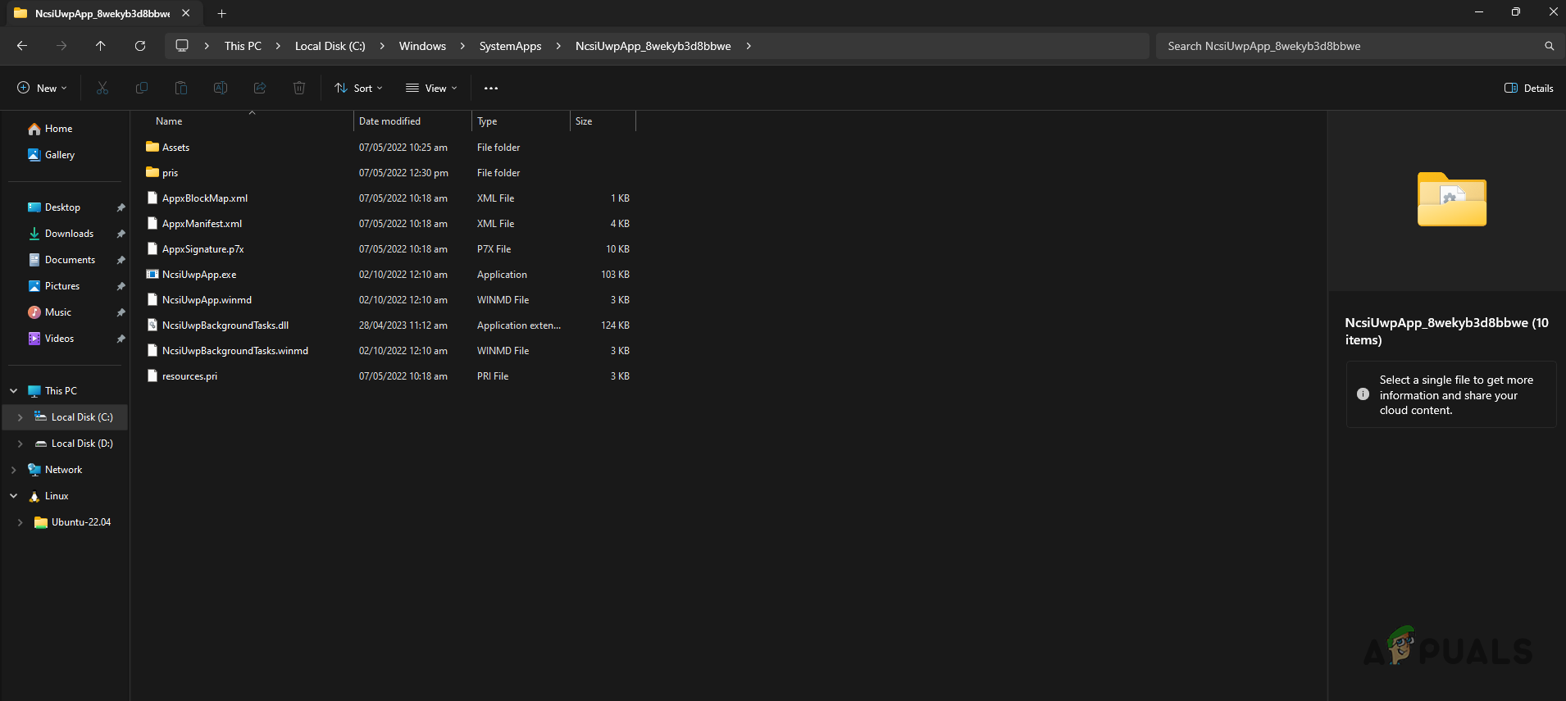Open chevron dropdown after Local Disk (C:) breadcrumb

[x=382, y=46]
